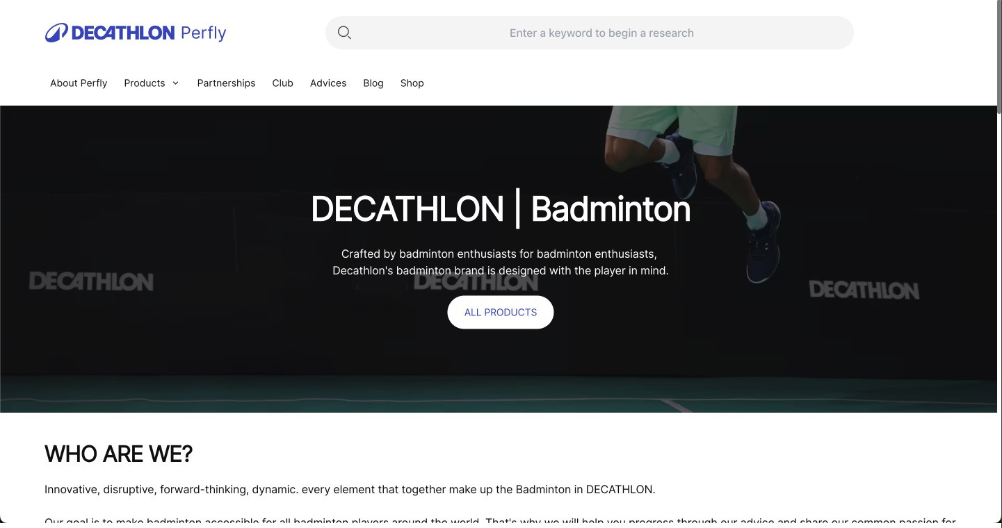Open the Partnerships nav link
Viewport: 1002px width, 528px height.
[226, 83]
